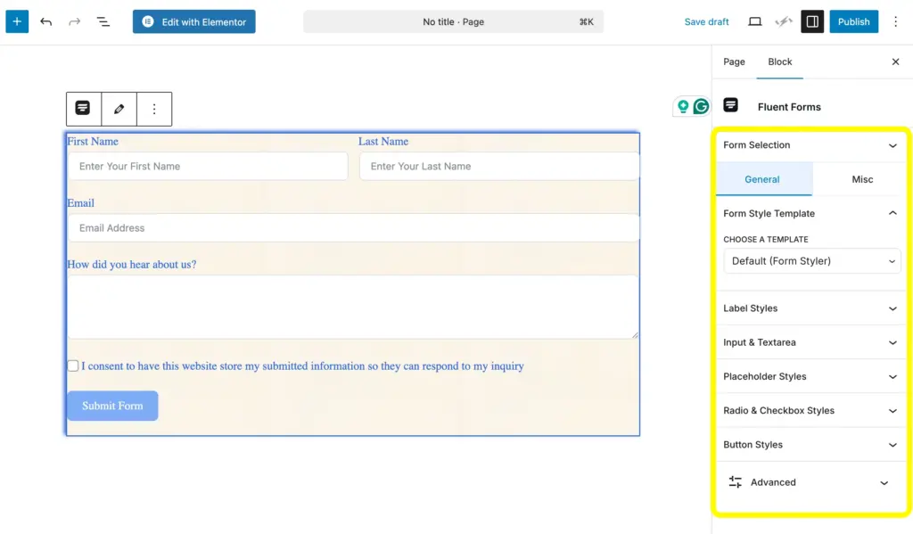Click the consent statement text
The image size is (913, 534).
(x=303, y=366)
